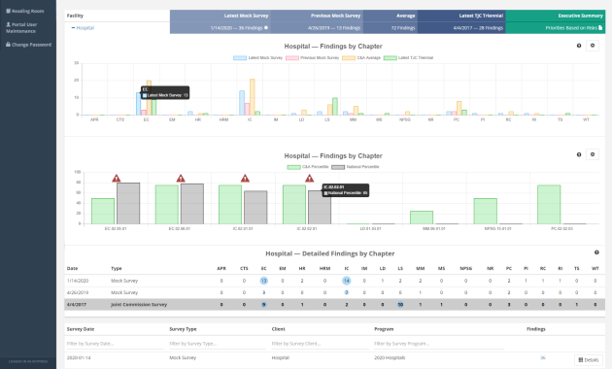
Task: Click the green C&A bar for PC.02.02.03
Action: [549, 204]
